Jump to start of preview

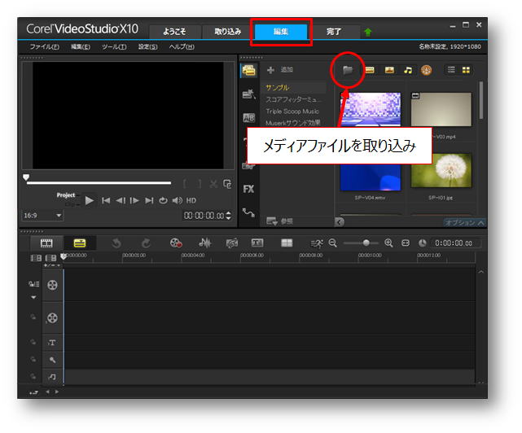pos(106,200)
